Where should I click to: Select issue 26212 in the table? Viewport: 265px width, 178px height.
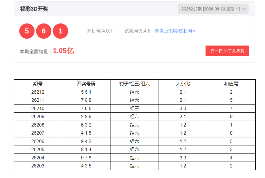coord(38,92)
